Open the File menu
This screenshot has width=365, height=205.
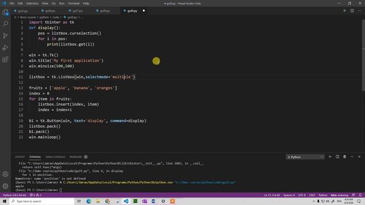pyautogui.click(x=11, y=3)
